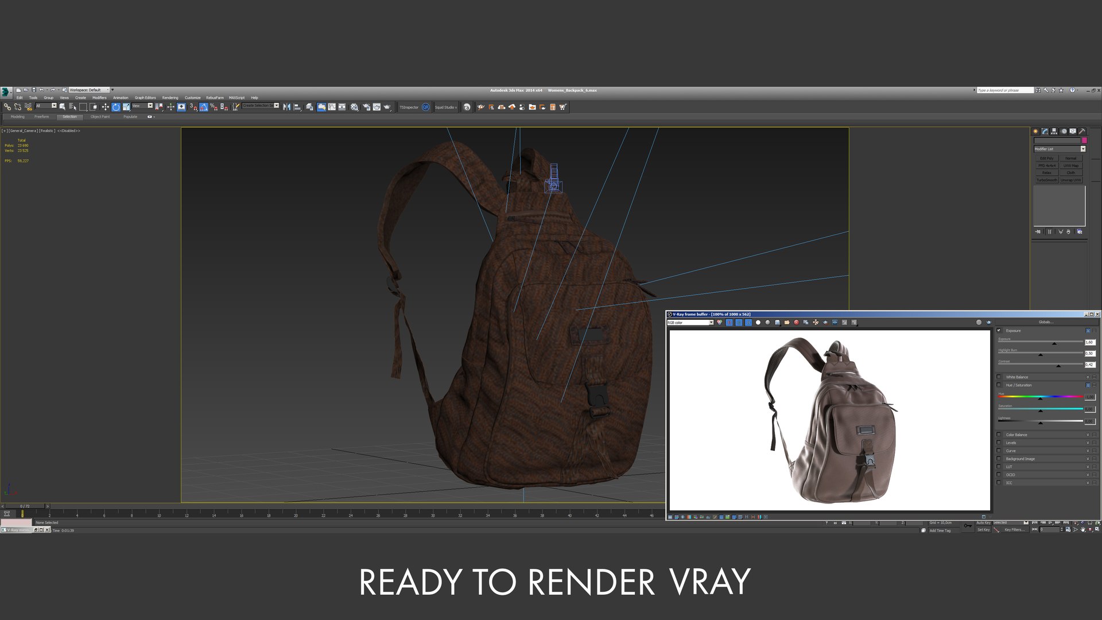Enable the Color Balance checkbox

[999, 435]
